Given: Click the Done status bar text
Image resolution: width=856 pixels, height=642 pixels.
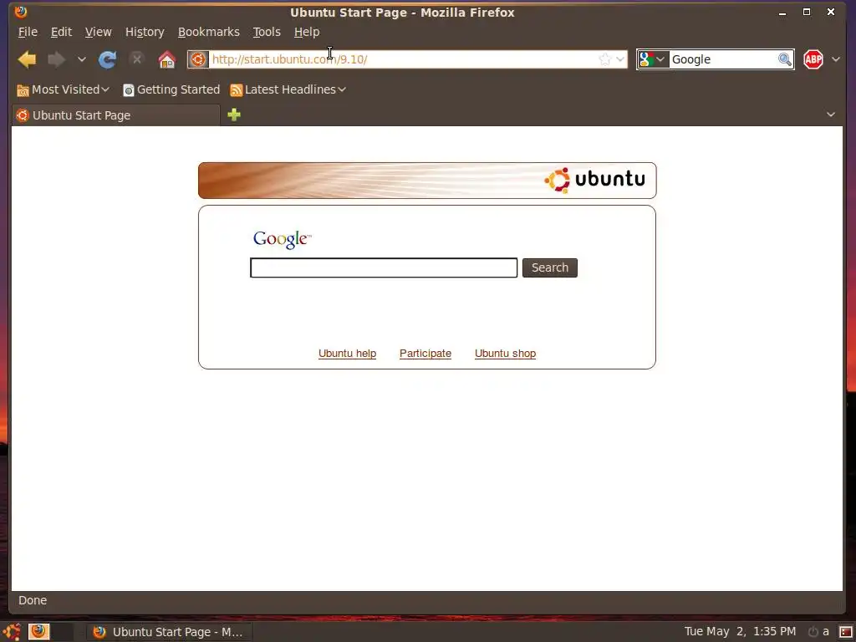Looking at the screenshot, I should (x=33, y=600).
